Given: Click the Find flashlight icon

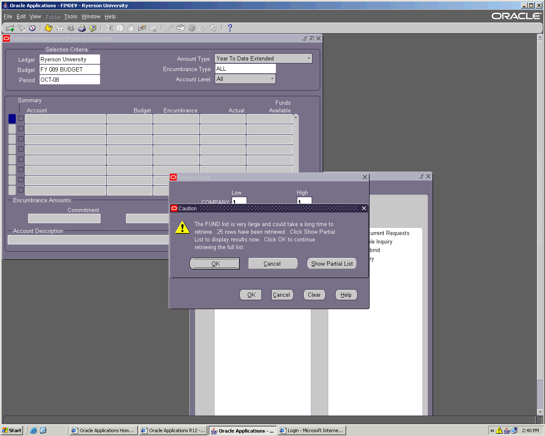Looking at the screenshot, I should [21, 28].
